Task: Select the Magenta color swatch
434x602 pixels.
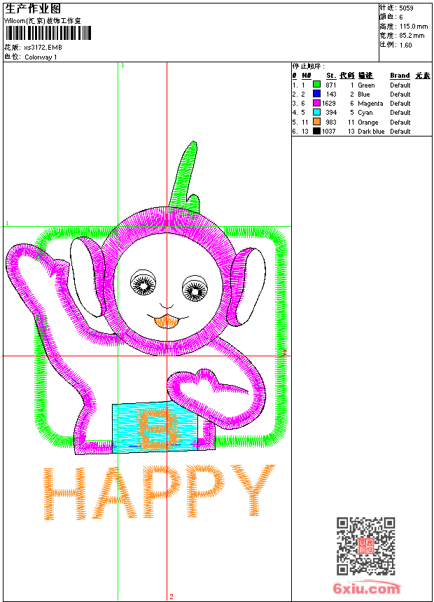Action: click(316, 103)
